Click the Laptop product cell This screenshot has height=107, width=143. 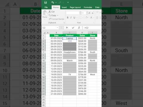pyautogui.click(x=70, y=38)
